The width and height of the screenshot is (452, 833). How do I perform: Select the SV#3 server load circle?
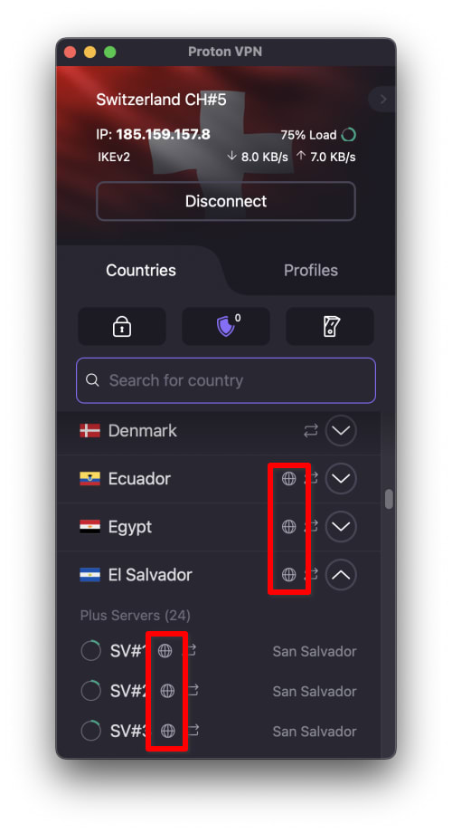coord(90,731)
